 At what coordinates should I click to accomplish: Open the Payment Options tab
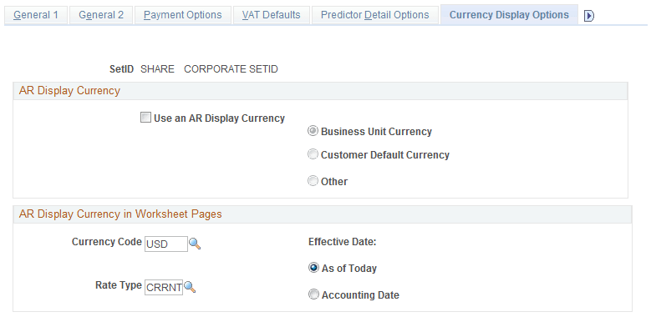183,15
